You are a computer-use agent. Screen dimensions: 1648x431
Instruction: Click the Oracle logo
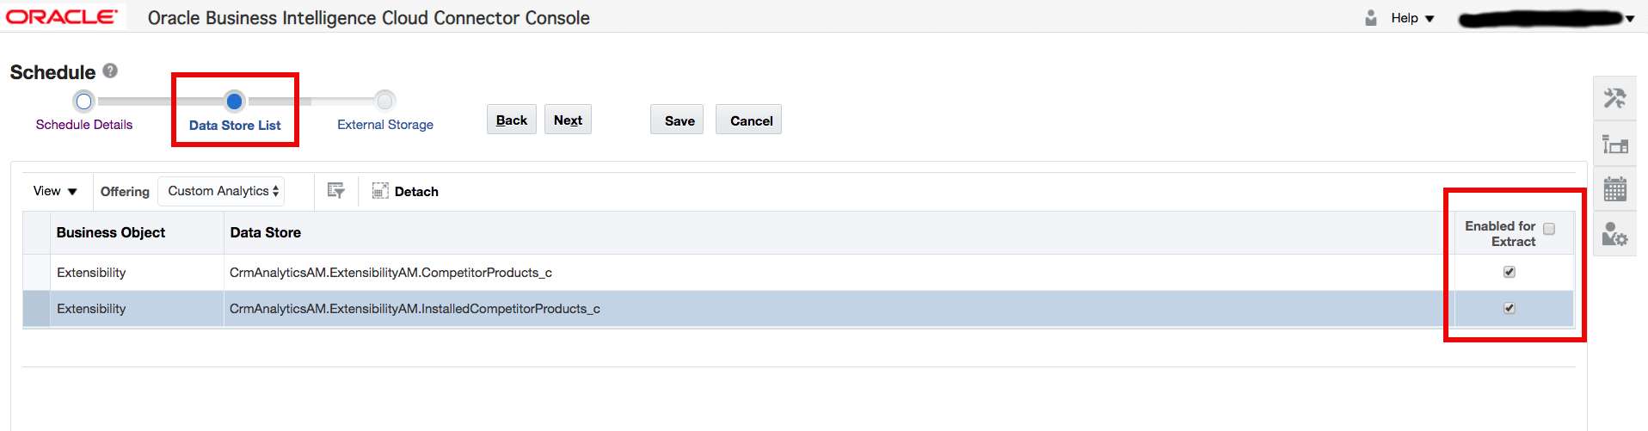click(62, 17)
